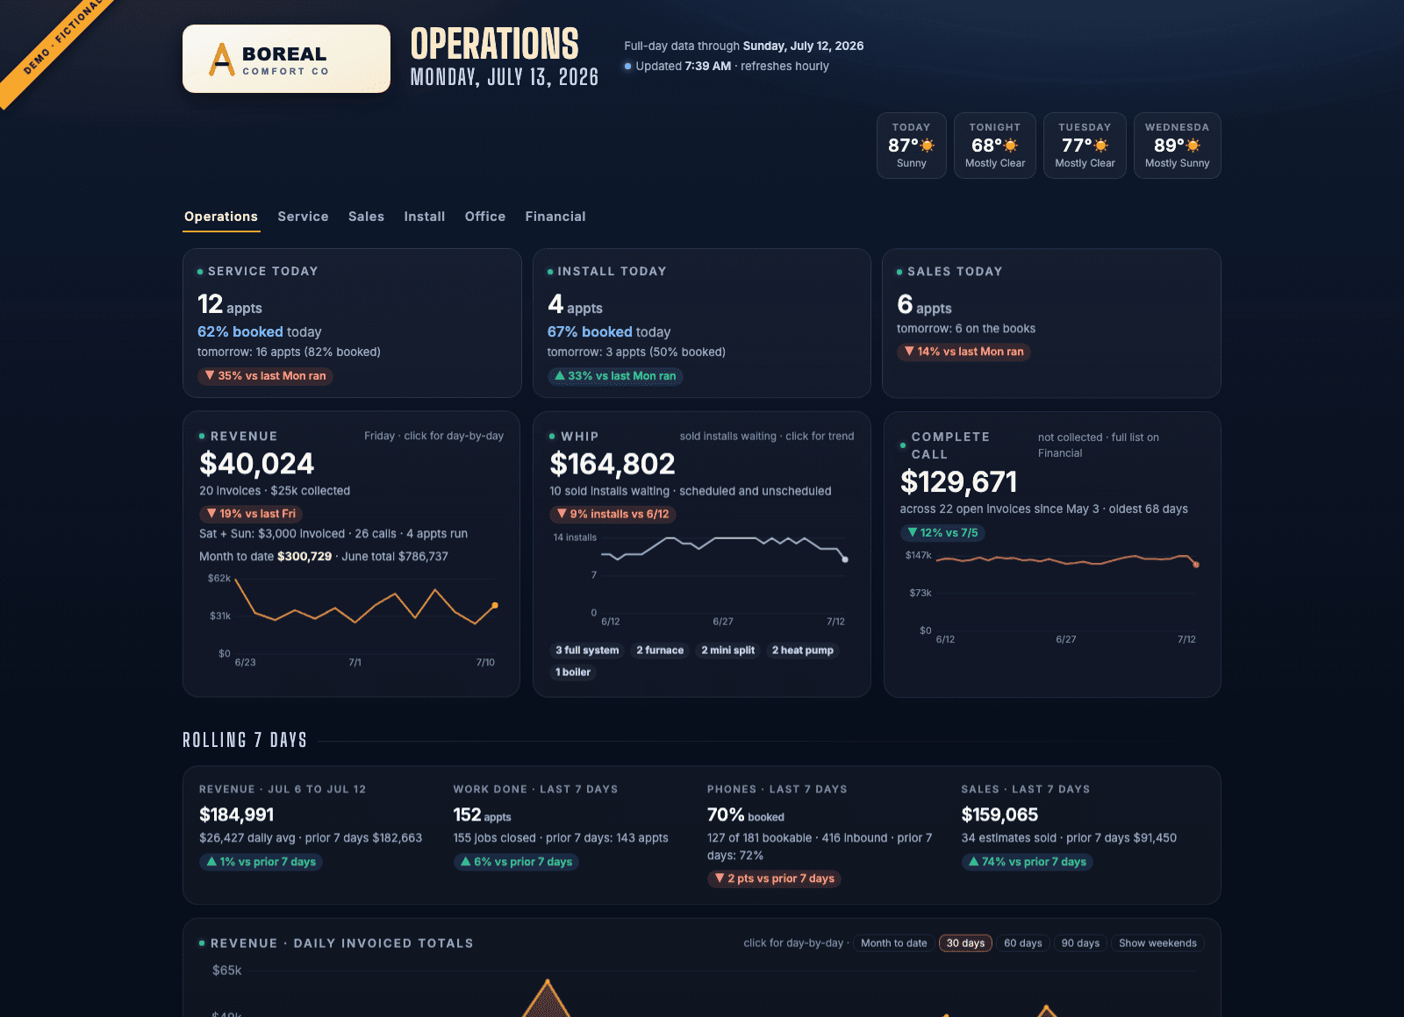Click the Tuesday 77° weather card
Image resolution: width=1404 pixels, height=1017 pixels.
1085,146
